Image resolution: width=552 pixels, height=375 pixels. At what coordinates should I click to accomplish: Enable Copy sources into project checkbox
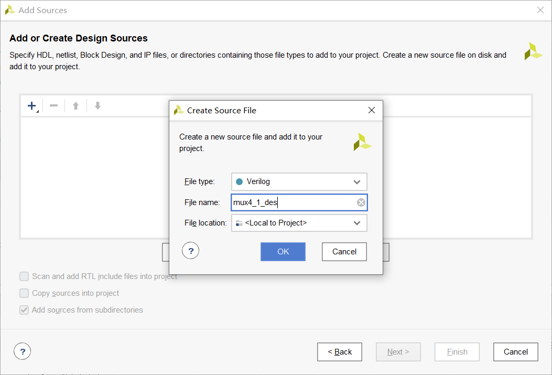click(24, 293)
